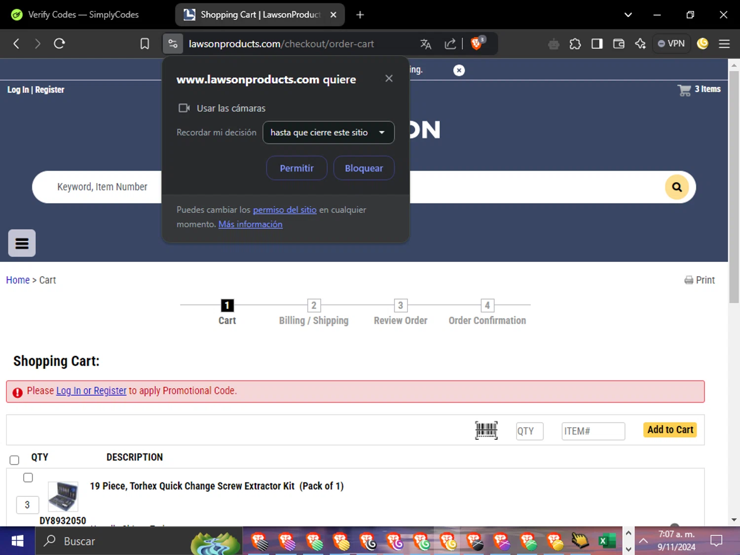Open the Windows notification center

pyautogui.click(x=716, y=541)
